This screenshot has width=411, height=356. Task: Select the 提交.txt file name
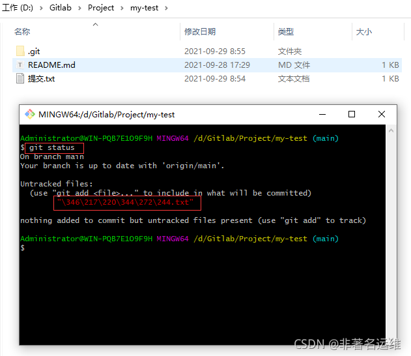[x=42, y=79]
